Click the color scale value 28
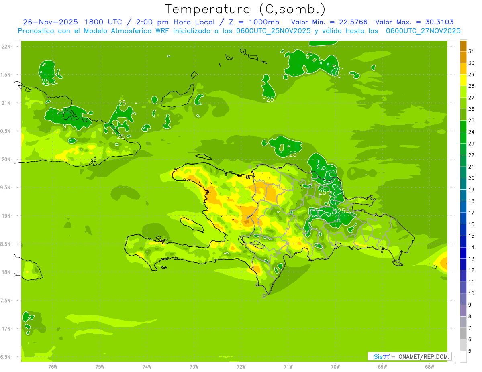 pyautogui.click(x=472, y=86)
